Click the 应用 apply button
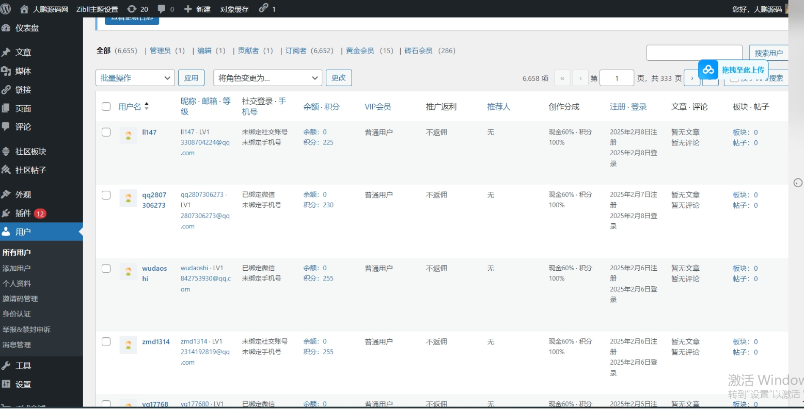The width and height of the screenshot is (804, 411). pyautogui.click(x=191, y=78)
